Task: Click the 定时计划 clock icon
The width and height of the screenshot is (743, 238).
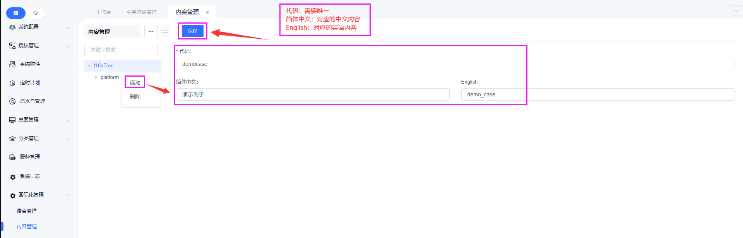Action: [x=12, y=83]
